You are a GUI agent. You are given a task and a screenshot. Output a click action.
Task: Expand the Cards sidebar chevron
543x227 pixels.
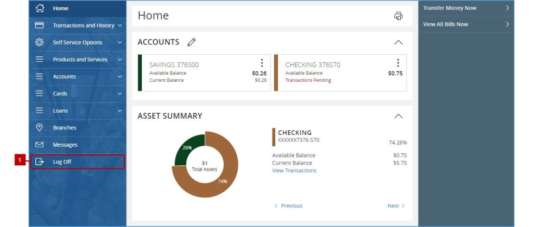(x=120, y=94)
